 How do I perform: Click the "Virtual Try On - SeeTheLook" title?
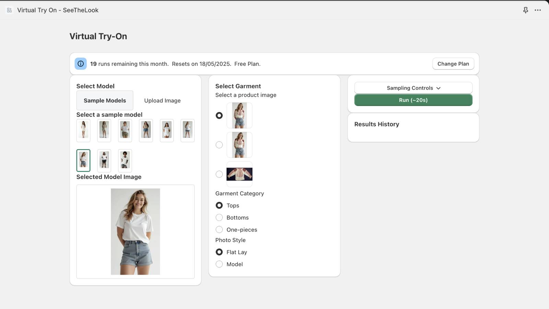point(58,10)
